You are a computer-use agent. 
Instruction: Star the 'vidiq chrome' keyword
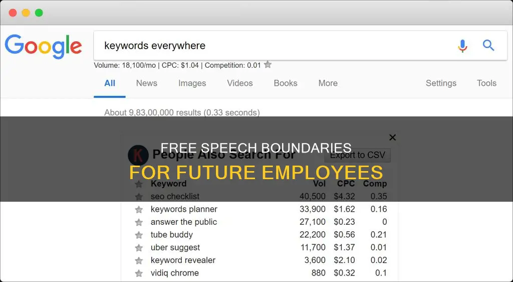coord(139,273)
